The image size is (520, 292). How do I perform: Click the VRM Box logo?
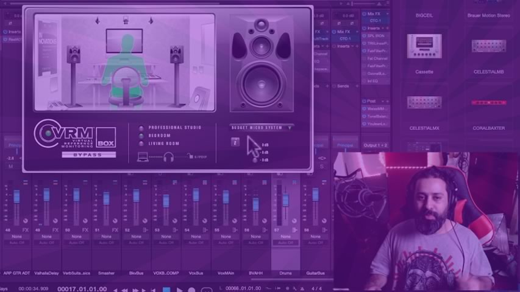coord(75,134)
